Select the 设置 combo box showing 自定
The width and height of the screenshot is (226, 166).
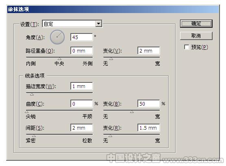72,24
